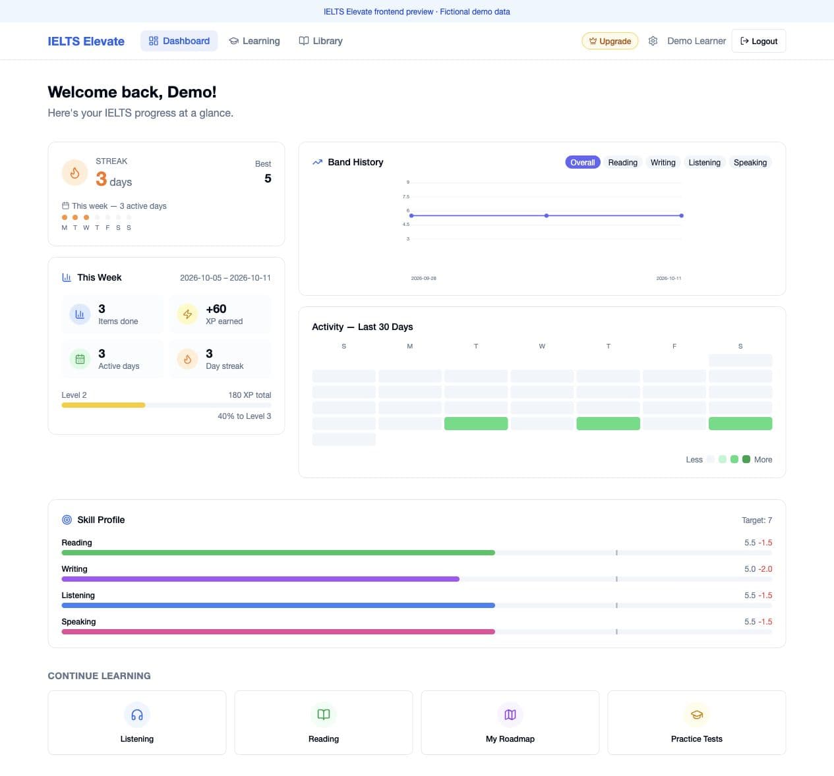
Task: Click the Day streak flame icon
Action: coord(187,359)
